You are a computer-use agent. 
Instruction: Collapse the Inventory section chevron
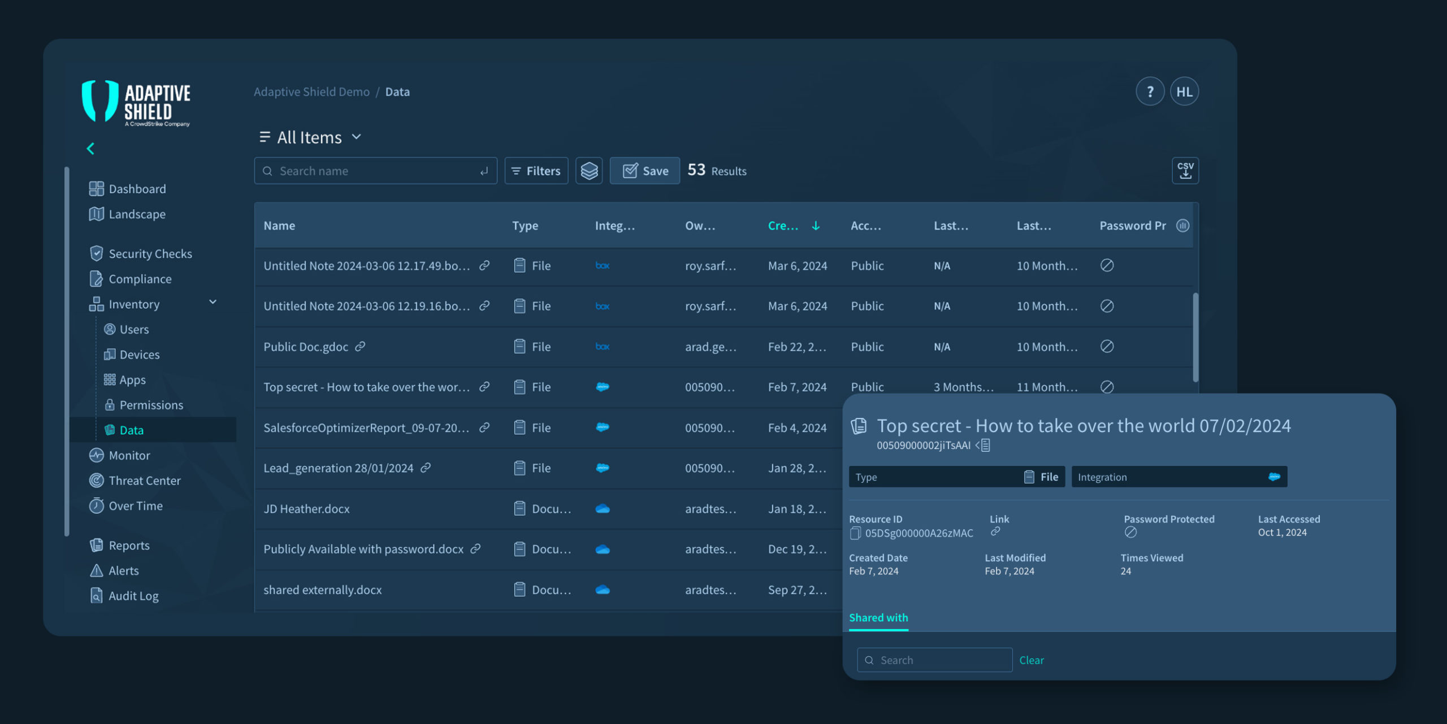point(213,302)
